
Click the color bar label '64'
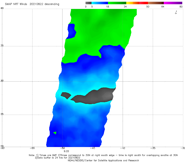pyautogui.click(x=163, y=6)
